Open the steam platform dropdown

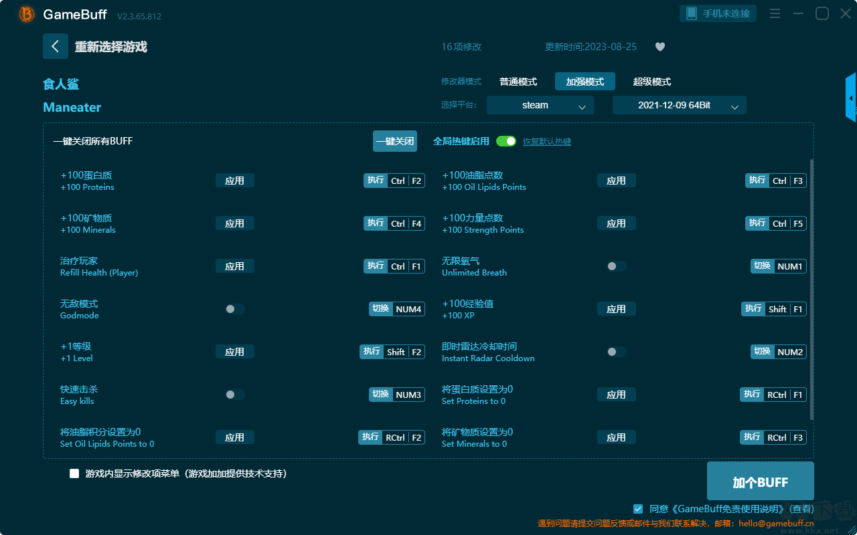[540, 105]
